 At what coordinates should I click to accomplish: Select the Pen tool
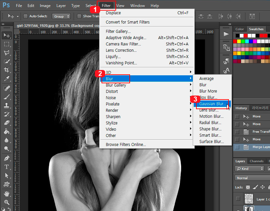coord(7,158)
